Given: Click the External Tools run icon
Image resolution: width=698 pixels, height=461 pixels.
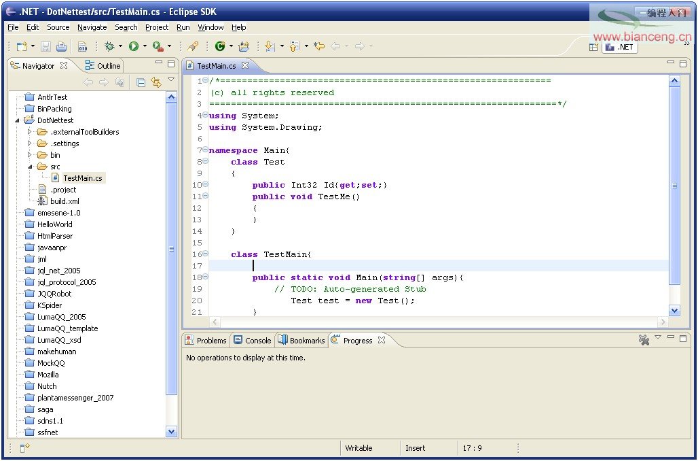Looking at the screenshot, I should coord(158,46).
